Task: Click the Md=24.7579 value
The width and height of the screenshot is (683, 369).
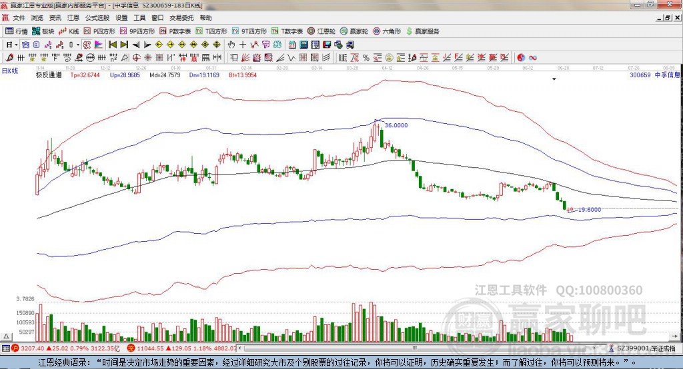Action: click(165, 75)
